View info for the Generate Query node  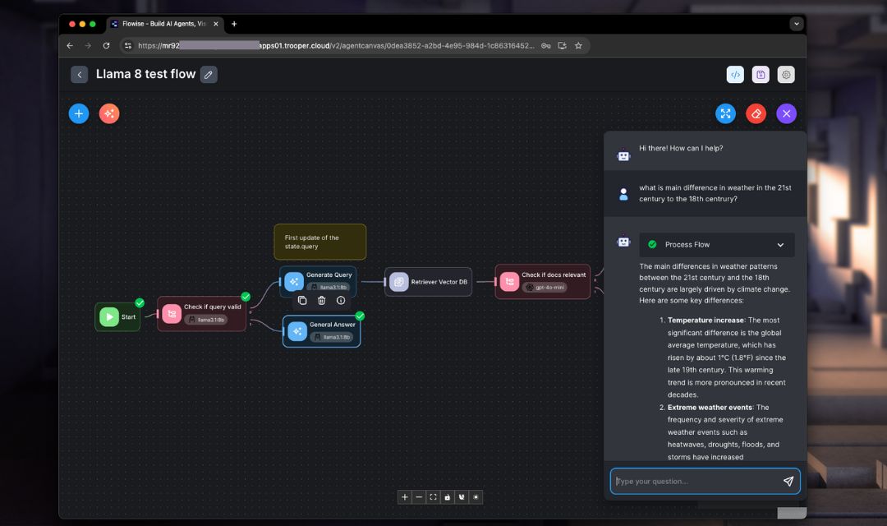click(x=341, y=301)
